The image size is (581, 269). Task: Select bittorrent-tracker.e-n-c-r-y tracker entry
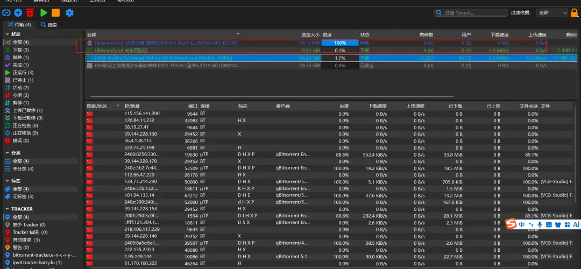coord(41,255)
